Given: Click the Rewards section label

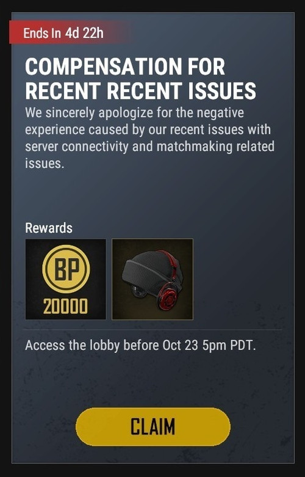Looking at the screenshot, I should [49, 228].
